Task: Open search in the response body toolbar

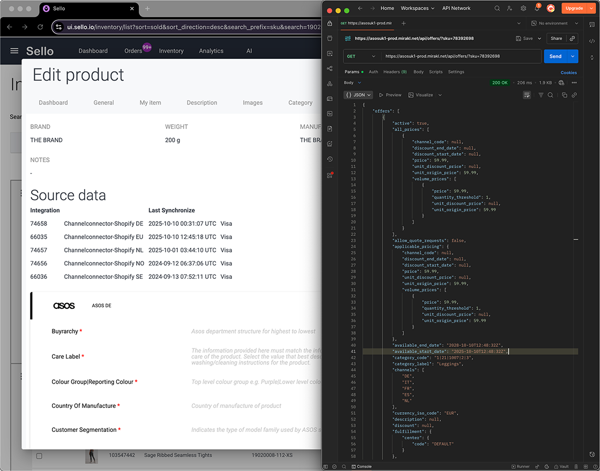Action: pos(551,95)
